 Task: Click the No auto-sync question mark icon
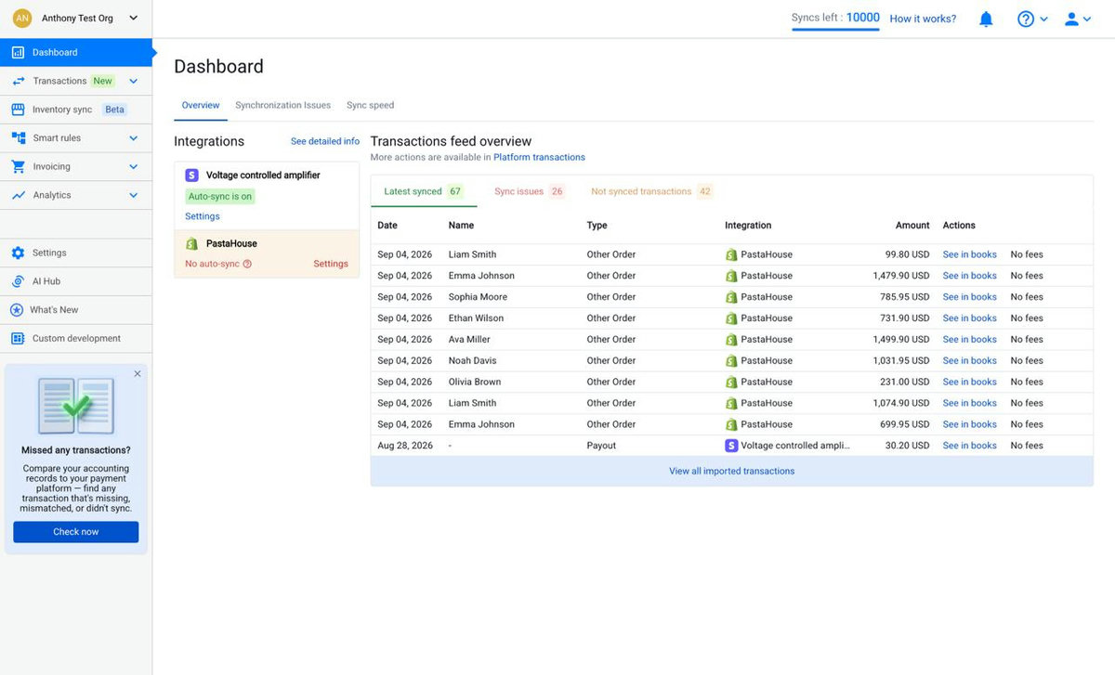pyautogui.click(x=247, y=265)
